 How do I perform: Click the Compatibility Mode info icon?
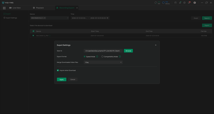coord(120,57)
